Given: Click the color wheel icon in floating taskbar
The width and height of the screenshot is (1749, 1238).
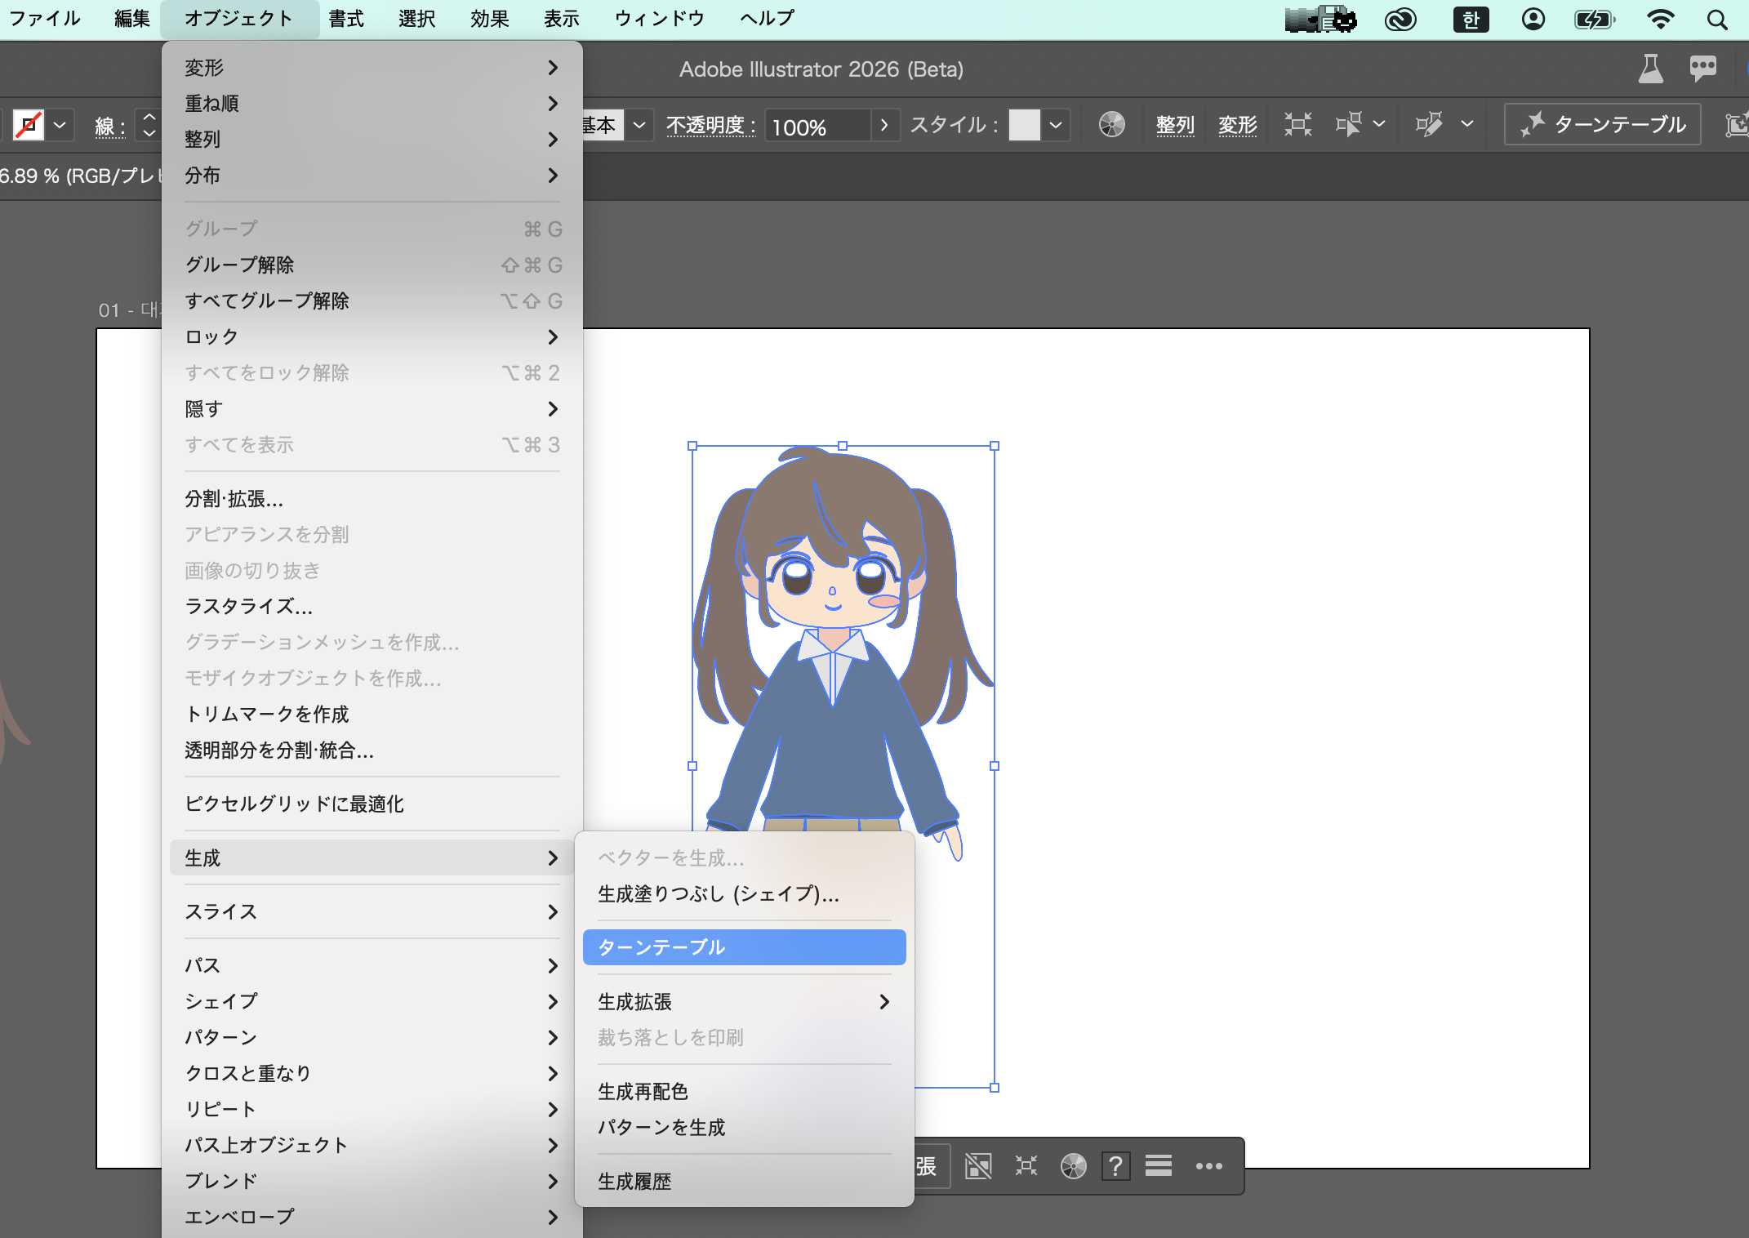Looking at the screenshot, I should point(1073,1166).
